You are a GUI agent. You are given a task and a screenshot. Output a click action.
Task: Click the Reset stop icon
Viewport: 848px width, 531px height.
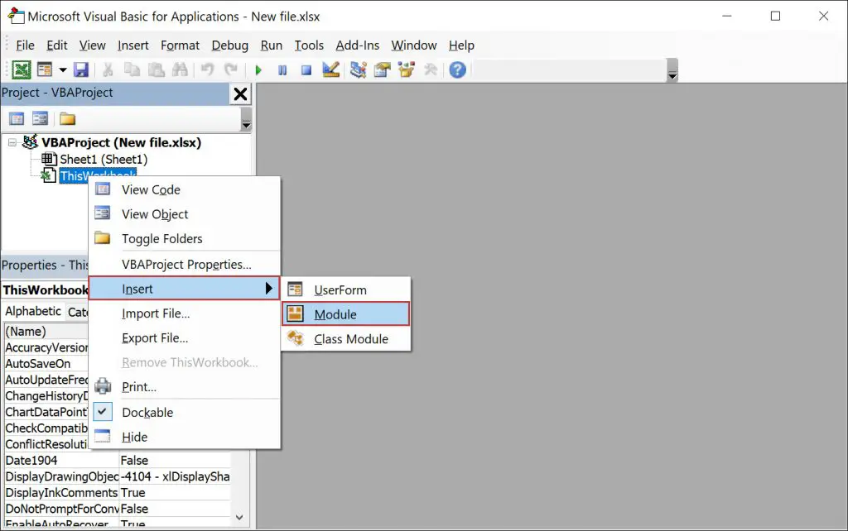click(306, 70)
